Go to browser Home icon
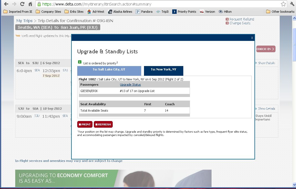The height and width of the screenshot is (189, 296). click(30, 4)
